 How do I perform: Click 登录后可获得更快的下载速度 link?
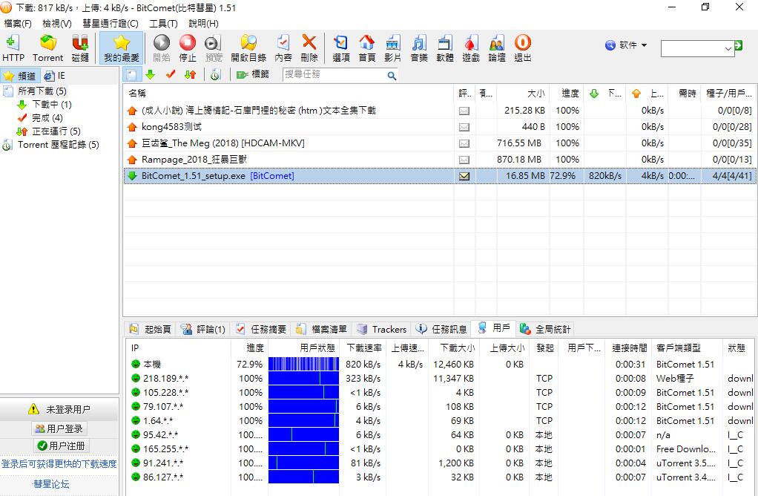(59, 464)
